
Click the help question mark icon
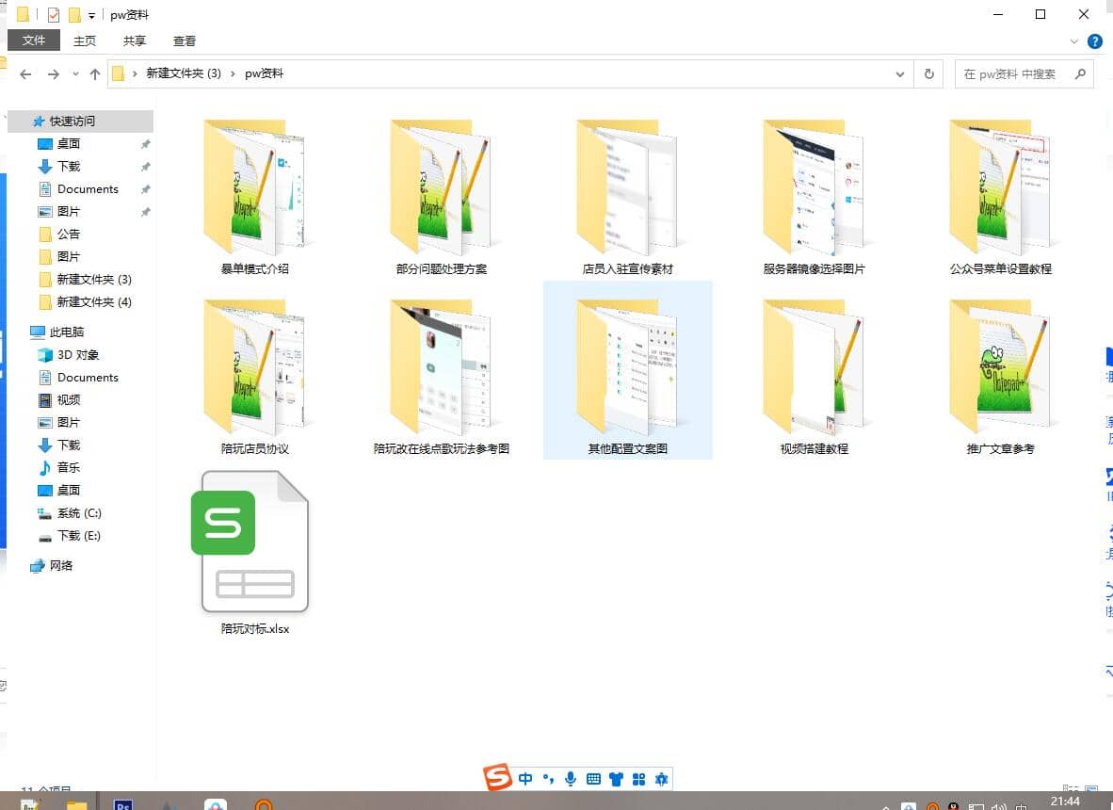1094,41
